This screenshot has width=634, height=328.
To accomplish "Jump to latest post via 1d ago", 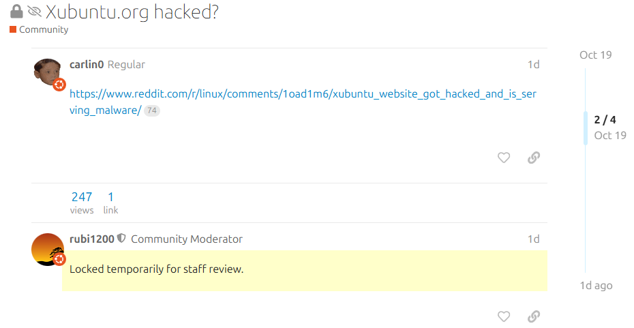I will tap(595, 285).
